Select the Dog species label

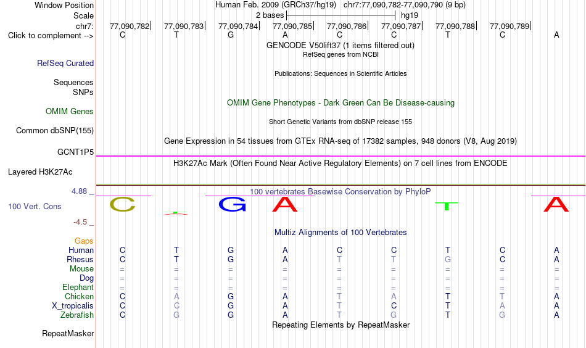[x=87, y=278]
